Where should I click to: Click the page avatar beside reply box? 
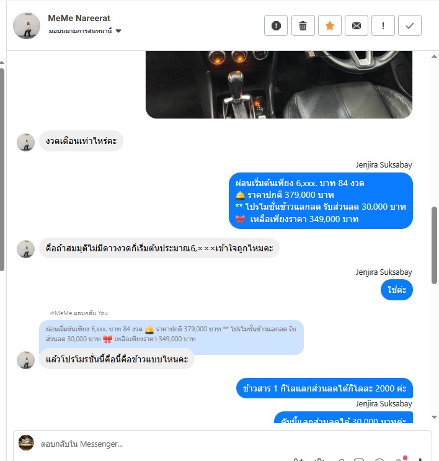26,442
